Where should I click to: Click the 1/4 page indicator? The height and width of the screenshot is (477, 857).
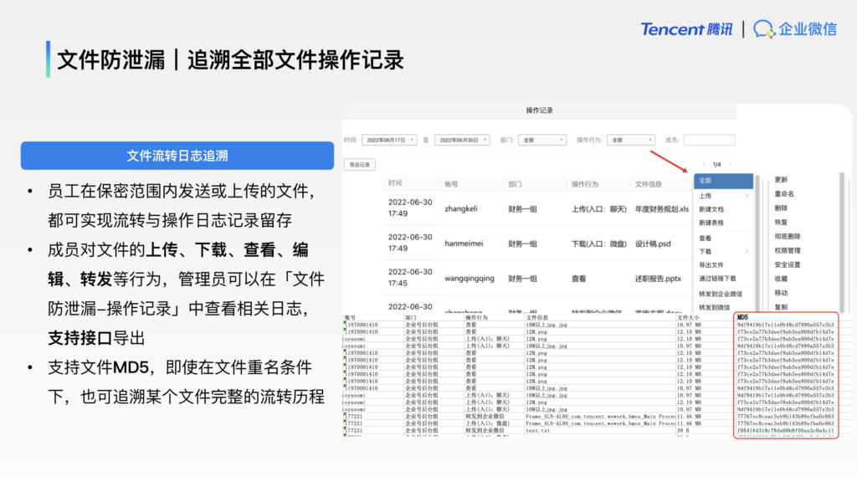(x=716, y=165)
